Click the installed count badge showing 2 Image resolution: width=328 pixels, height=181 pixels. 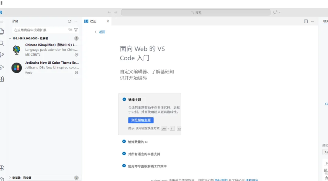76,39
